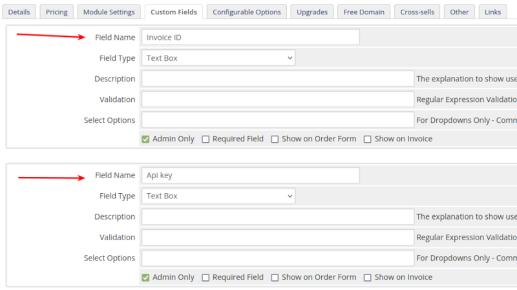Click the Validation input of Api key field
517x290 pixels.
click(x=277, y=237)
